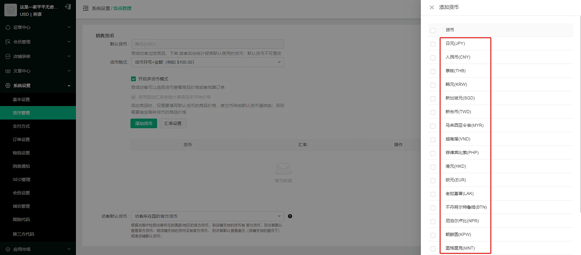Click the 会员管理 sidebar icon
The width and height of the screenshot is (581, 255).
point(8,42)
